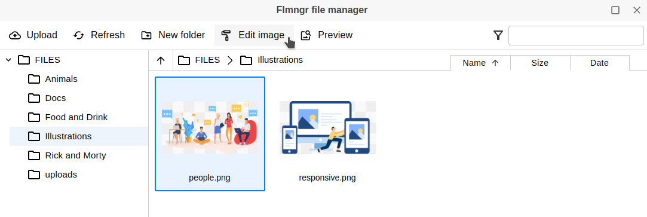Image resolution: width=647 pixels, height=217 pixels.
Task: Click the Upload button label
Action: pos(42,35)
